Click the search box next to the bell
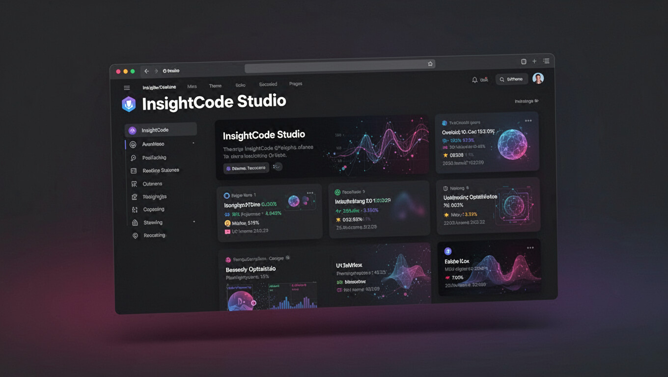The image size is (668, 377). click(x=511, y=79)
